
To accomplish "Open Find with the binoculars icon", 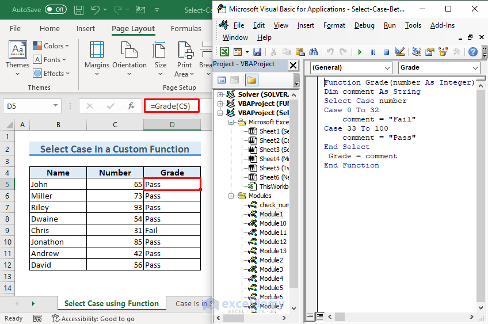I will 314,52.
